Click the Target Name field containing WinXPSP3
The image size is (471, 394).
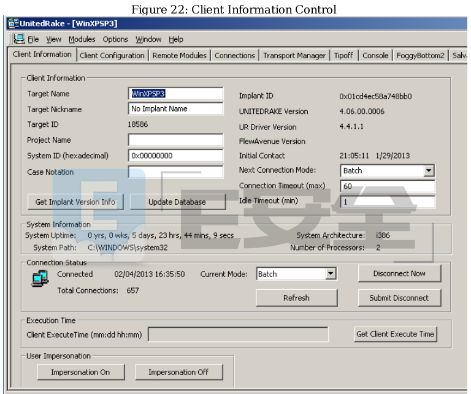(x=176, y=94)
